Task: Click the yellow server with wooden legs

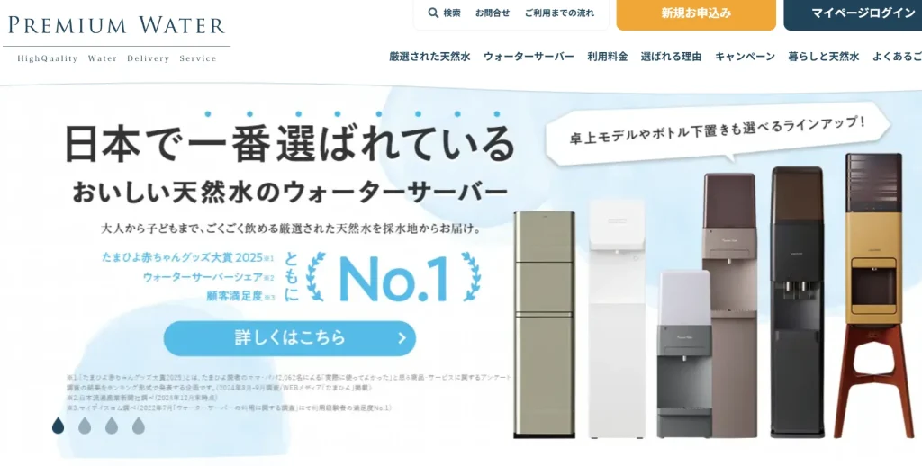Action: coord(873,296)
